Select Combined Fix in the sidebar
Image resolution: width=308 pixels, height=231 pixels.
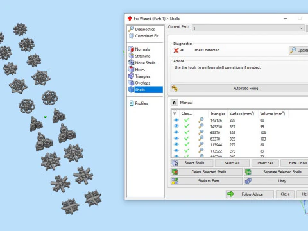point(147,36)
